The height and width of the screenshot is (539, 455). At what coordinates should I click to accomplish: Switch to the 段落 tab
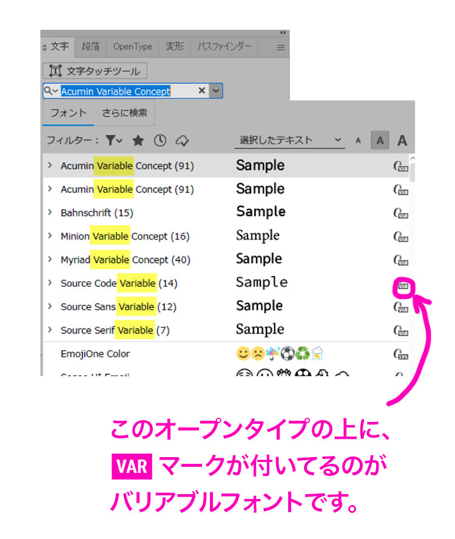pos(91,47)
